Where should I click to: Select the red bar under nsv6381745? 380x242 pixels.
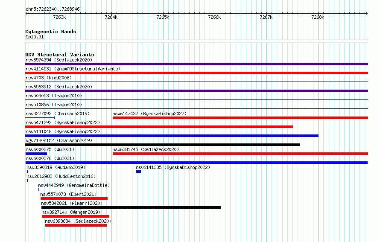240,154
